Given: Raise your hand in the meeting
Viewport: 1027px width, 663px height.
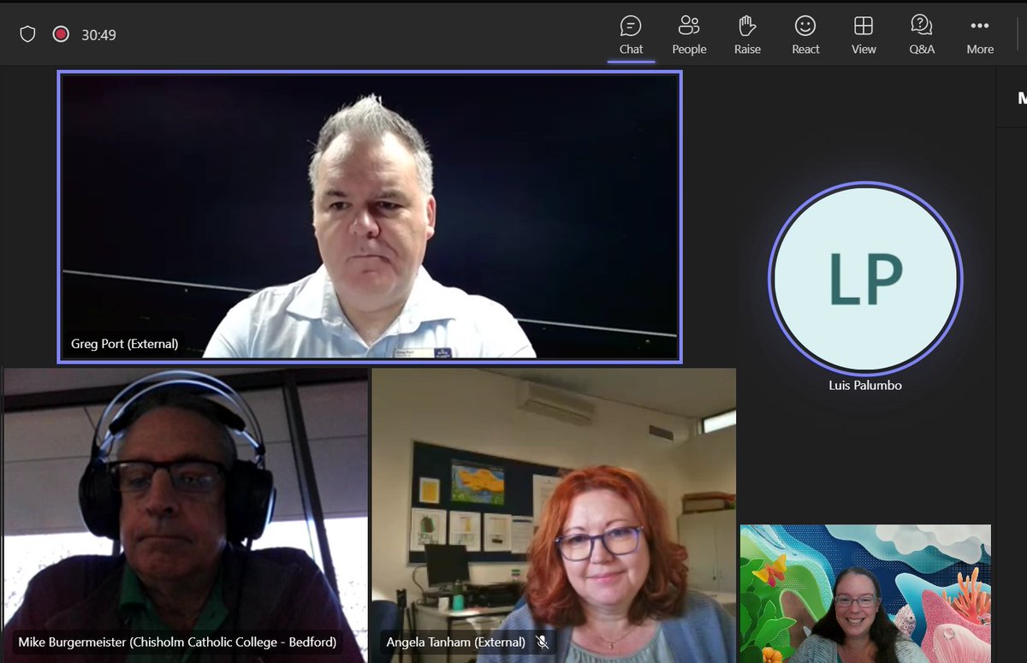Looking at the screenshot, I should (747, 35).
